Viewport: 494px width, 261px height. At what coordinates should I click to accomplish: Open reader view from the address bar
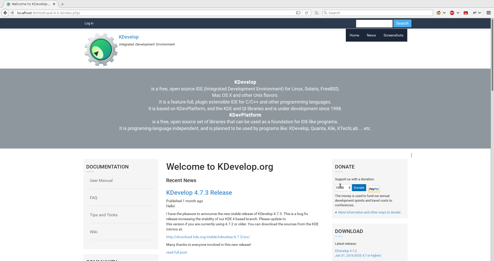coord(298,13)
